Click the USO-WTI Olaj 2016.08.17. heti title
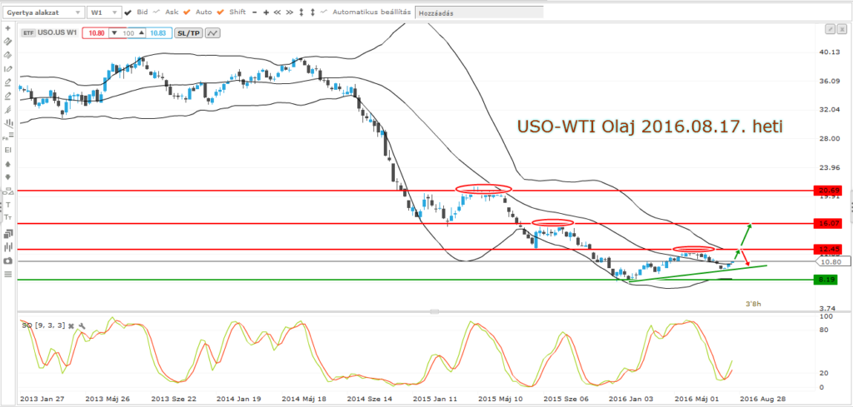Screen dimensions: 853x407 tap(648, 127)
